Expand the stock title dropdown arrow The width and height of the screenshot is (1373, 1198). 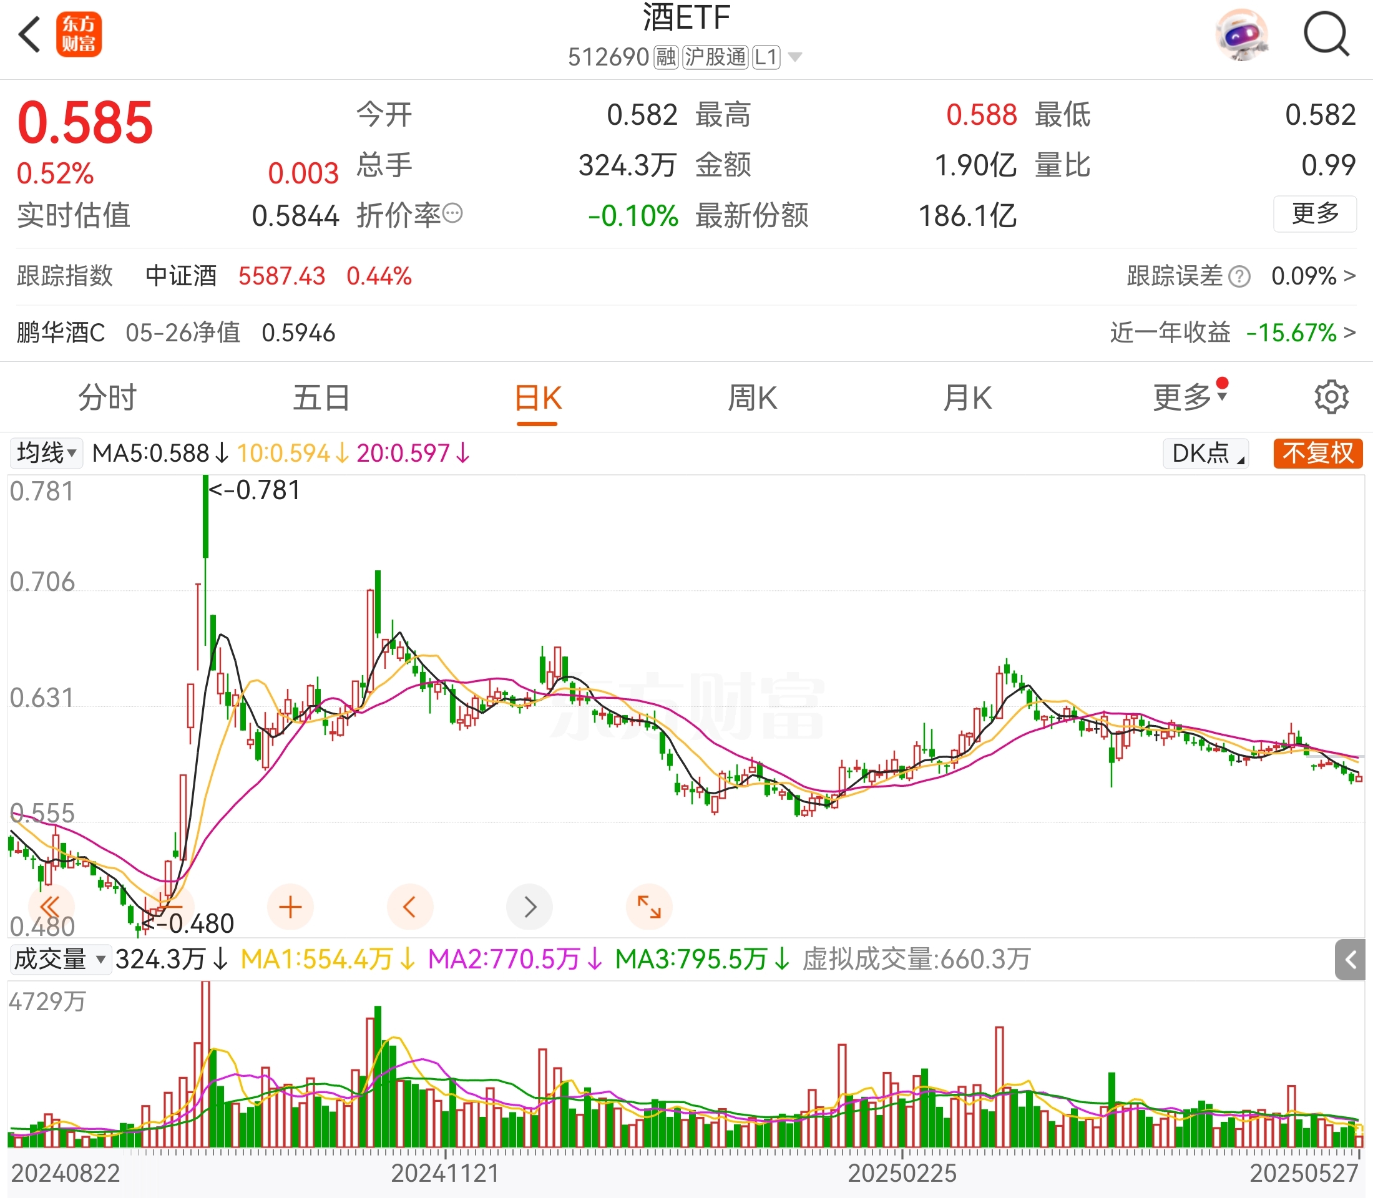(x=794, y=57)
